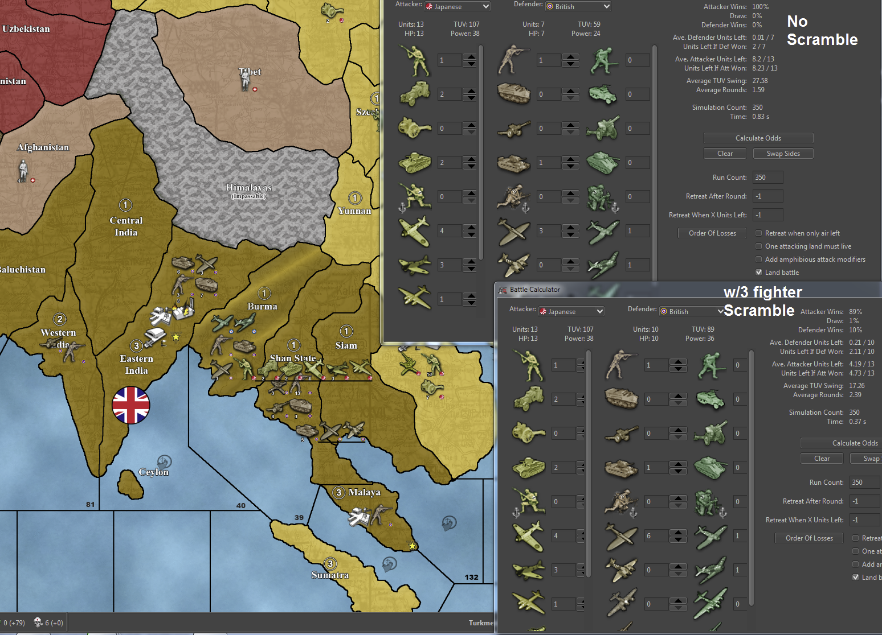Select British artillery icon in Scramble calculator
Screen dimensions: 882x635
point(622,435)
